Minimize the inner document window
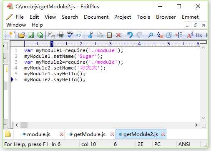The height and width of the screenshot is (151, 211). (x=187, y=25)
